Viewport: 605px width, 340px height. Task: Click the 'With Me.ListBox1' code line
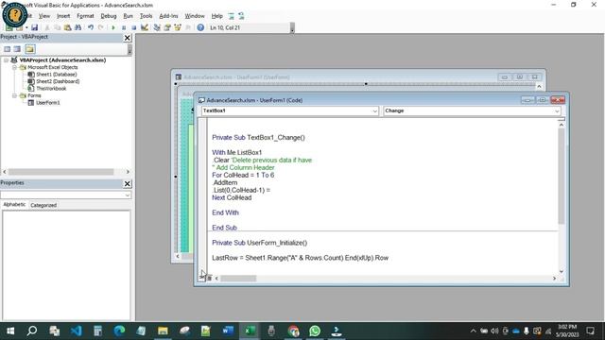237,153
